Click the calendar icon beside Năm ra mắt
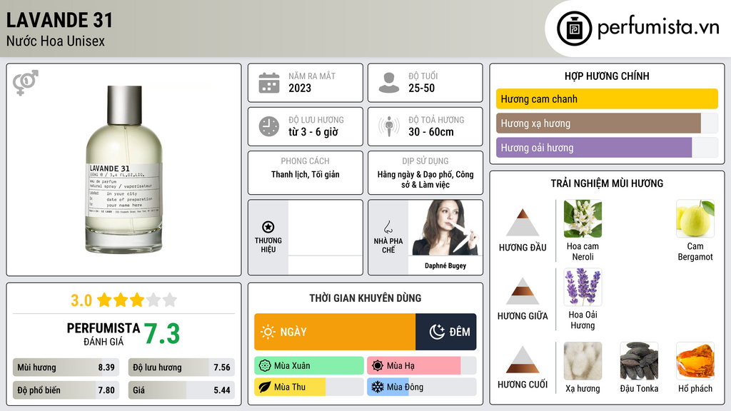The image size is (731, 411). click(269, 83)
